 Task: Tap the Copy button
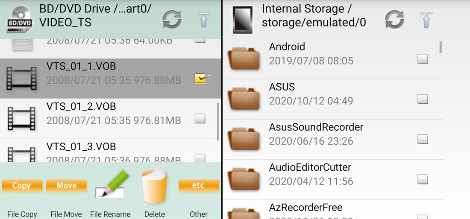[22, 186]
